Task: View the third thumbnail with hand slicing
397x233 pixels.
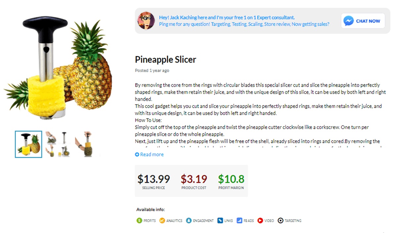Action: [87, 144]
